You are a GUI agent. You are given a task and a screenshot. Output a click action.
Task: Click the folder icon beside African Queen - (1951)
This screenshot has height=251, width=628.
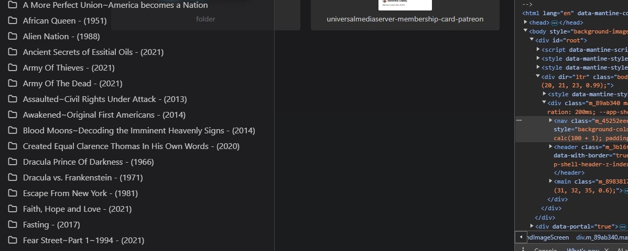(13, 21)
